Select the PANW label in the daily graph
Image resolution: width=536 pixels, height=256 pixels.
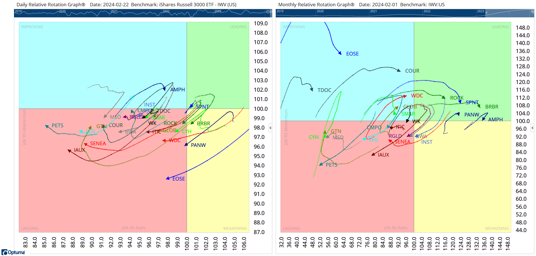pos(198,145)
